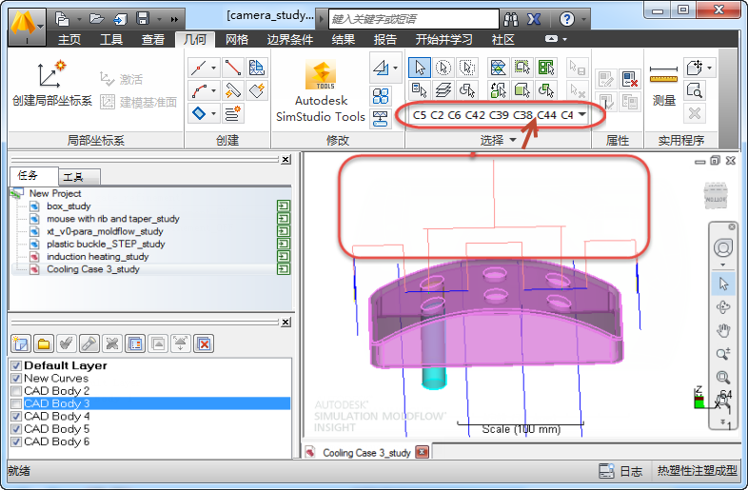Select Cooling Case 3_study in project tree

coord(93,269)
